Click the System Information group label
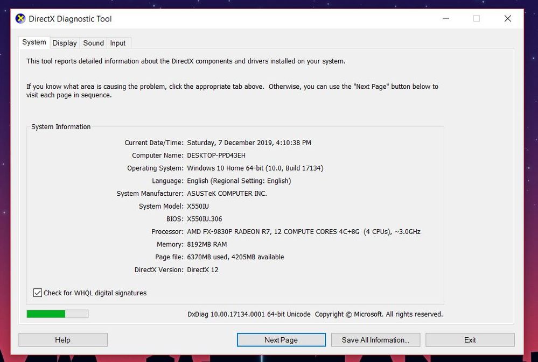Screen dimensions: 538x362 [x=61, y=127]
